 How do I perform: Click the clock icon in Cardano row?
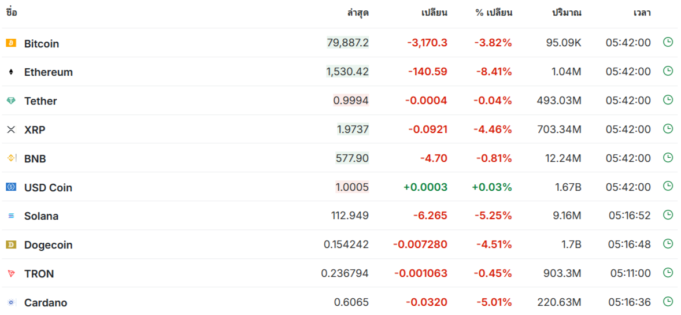click(668, 301)
